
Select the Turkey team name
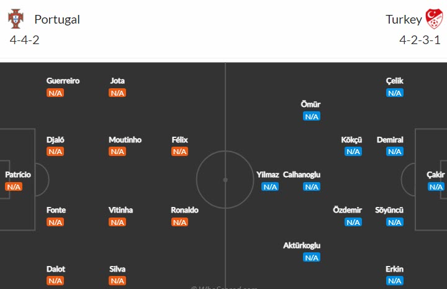coord(404,19)
